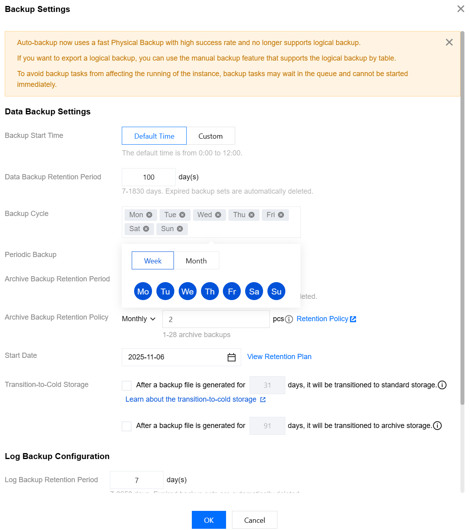Click info icon beside standard storage text
The image size is (470, 530).
point(442,385)
